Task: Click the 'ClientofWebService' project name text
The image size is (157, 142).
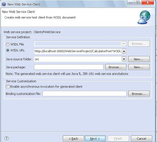Action: coord(47,32)
